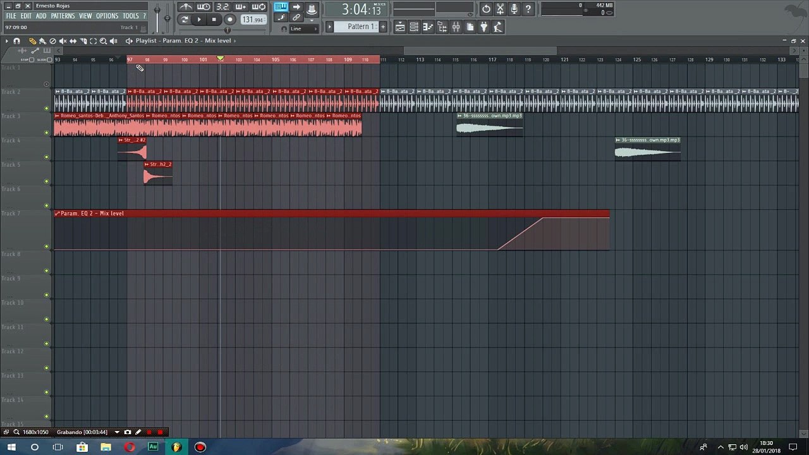Click the tempo tapper icon
The height and width of the screenshot is (455, 809).
coord(497,27)
